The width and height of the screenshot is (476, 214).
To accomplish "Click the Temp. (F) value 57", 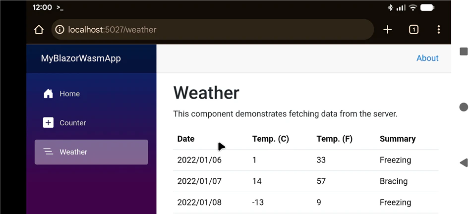I will click(321, 181).
